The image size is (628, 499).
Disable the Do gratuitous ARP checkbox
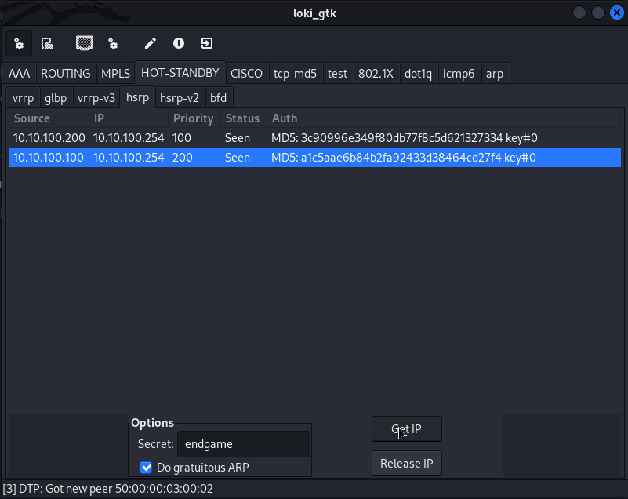coord(146,468)
